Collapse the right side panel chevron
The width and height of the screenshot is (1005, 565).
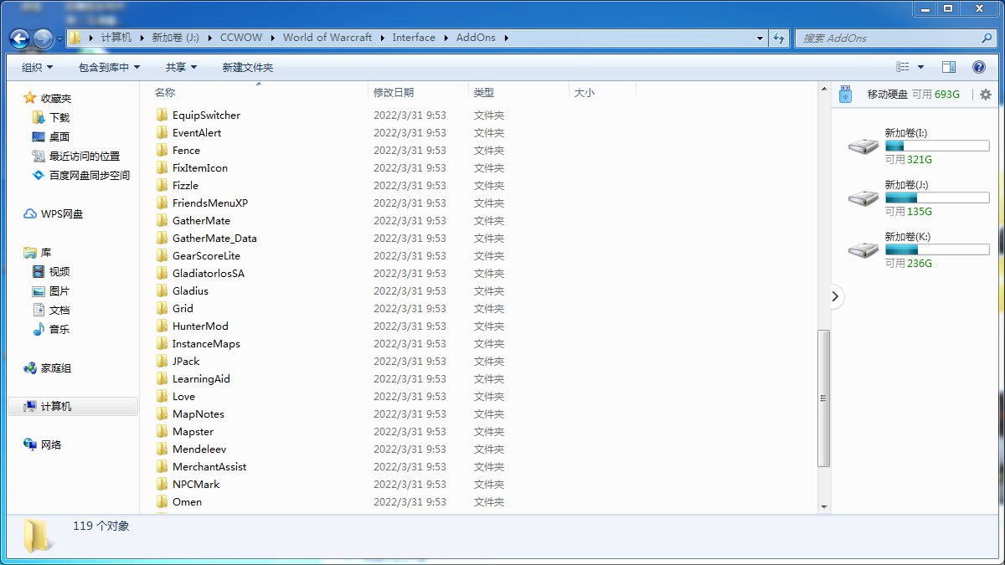[836, 296]
